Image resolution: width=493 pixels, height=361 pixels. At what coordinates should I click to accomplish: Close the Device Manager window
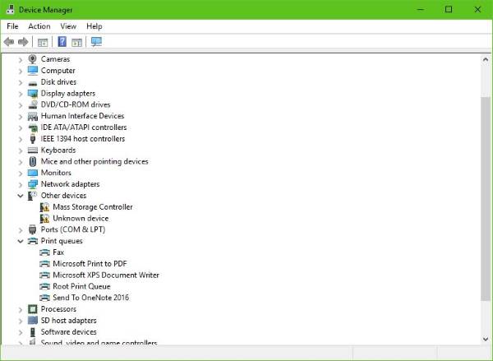(x=477, y=9)
